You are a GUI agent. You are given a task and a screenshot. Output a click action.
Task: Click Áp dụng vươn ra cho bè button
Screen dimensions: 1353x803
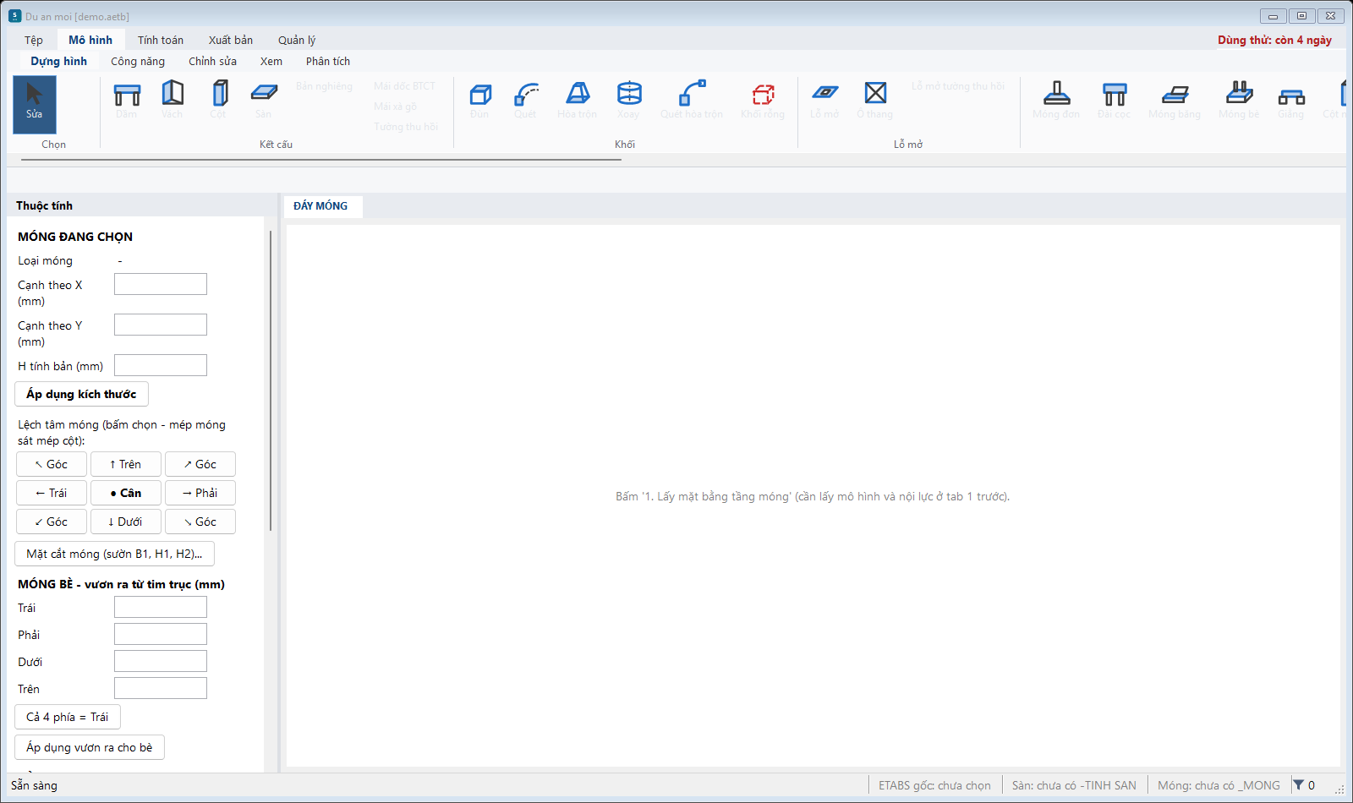coord(90,747)
